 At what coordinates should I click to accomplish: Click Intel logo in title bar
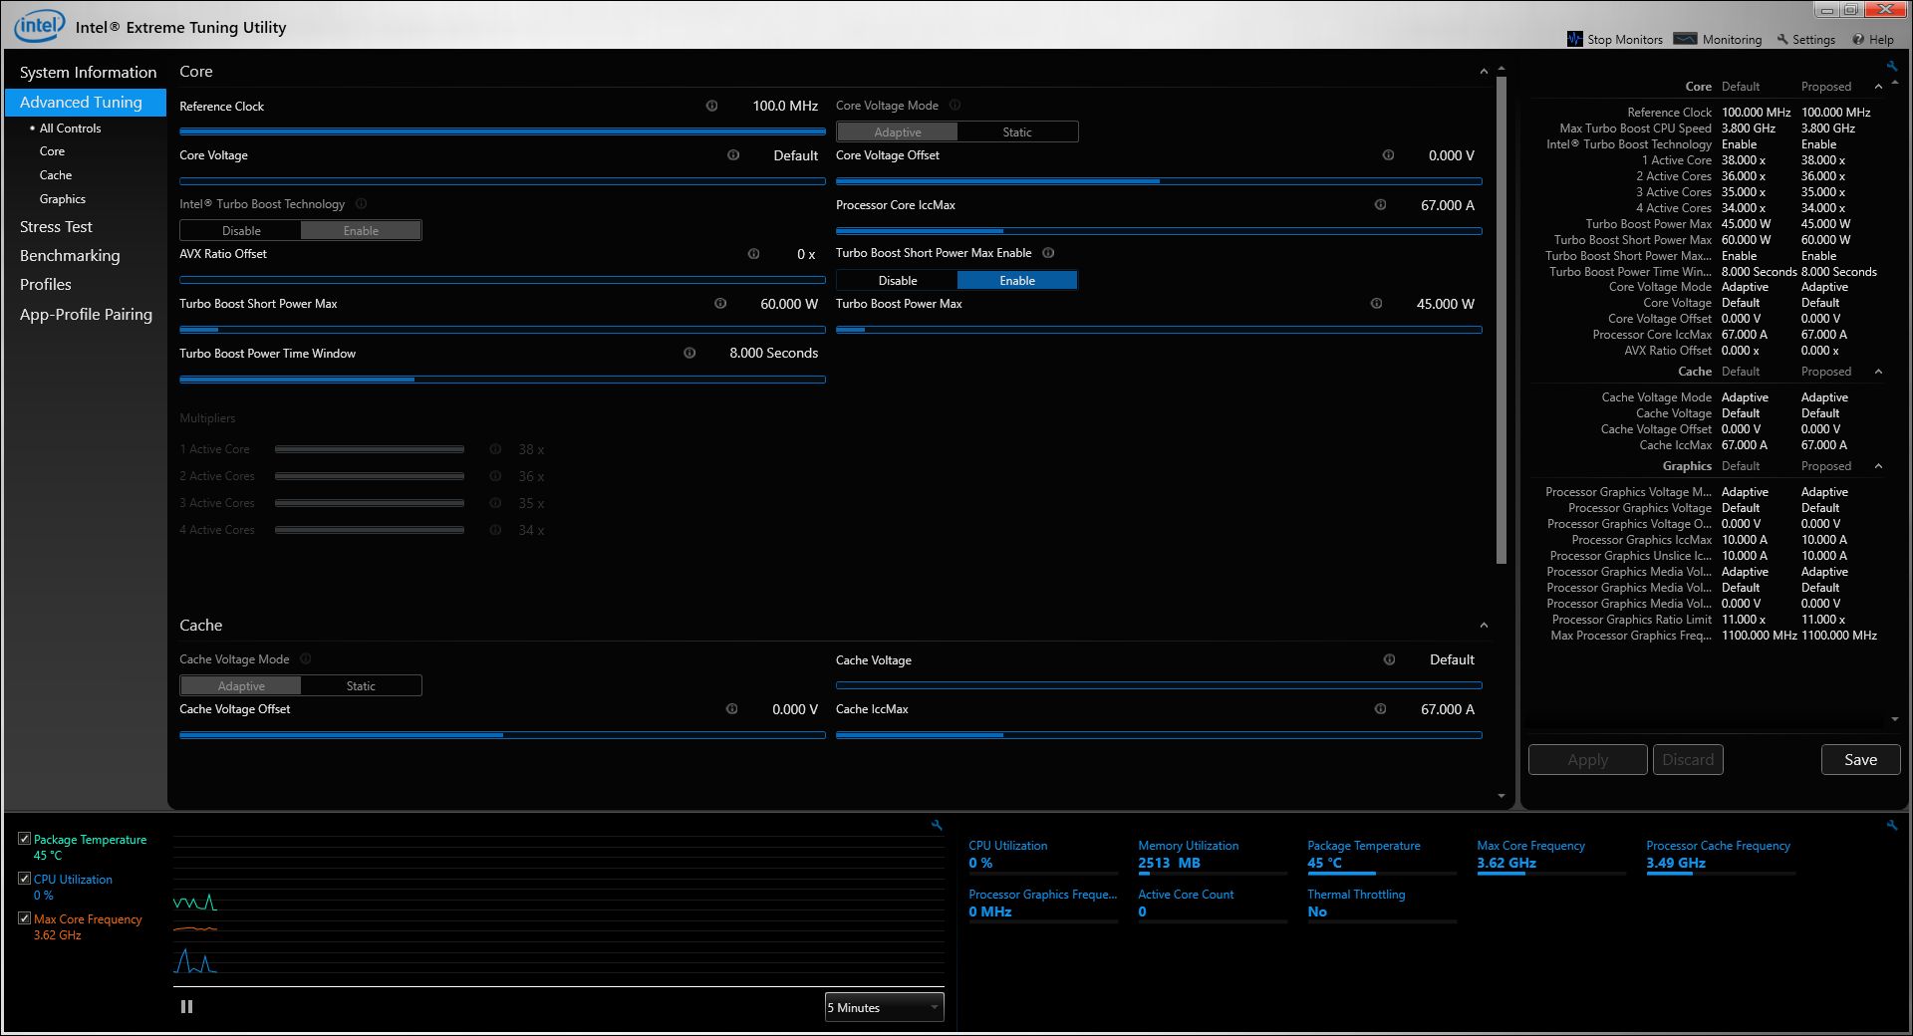40,26
